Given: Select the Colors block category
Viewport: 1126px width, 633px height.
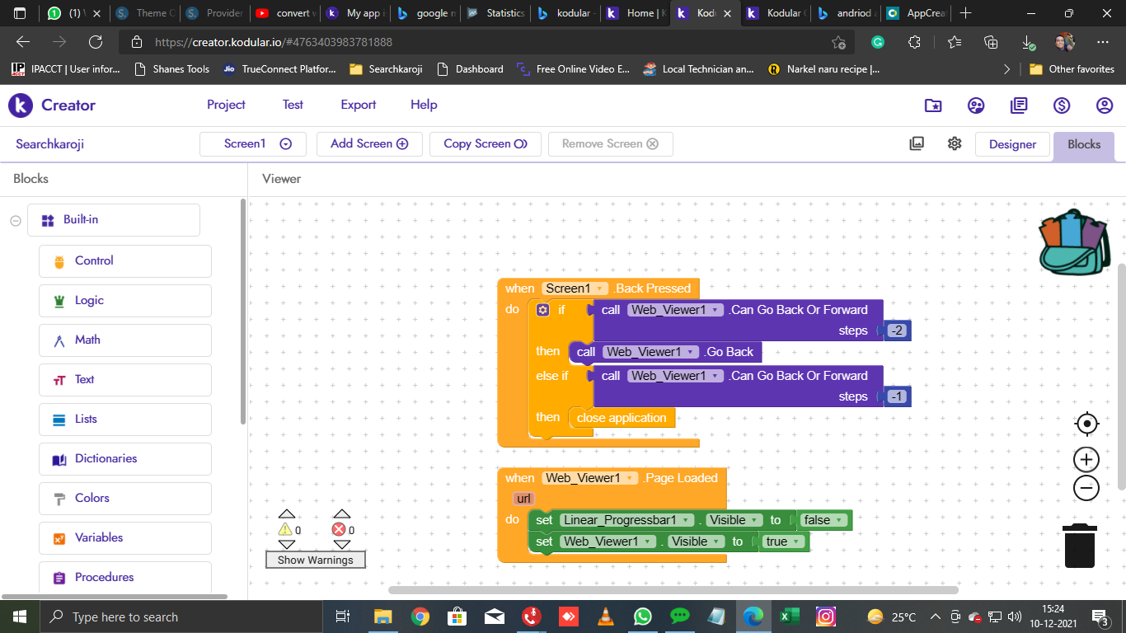Looking at the screenshot, I should (x=91, y=498).
